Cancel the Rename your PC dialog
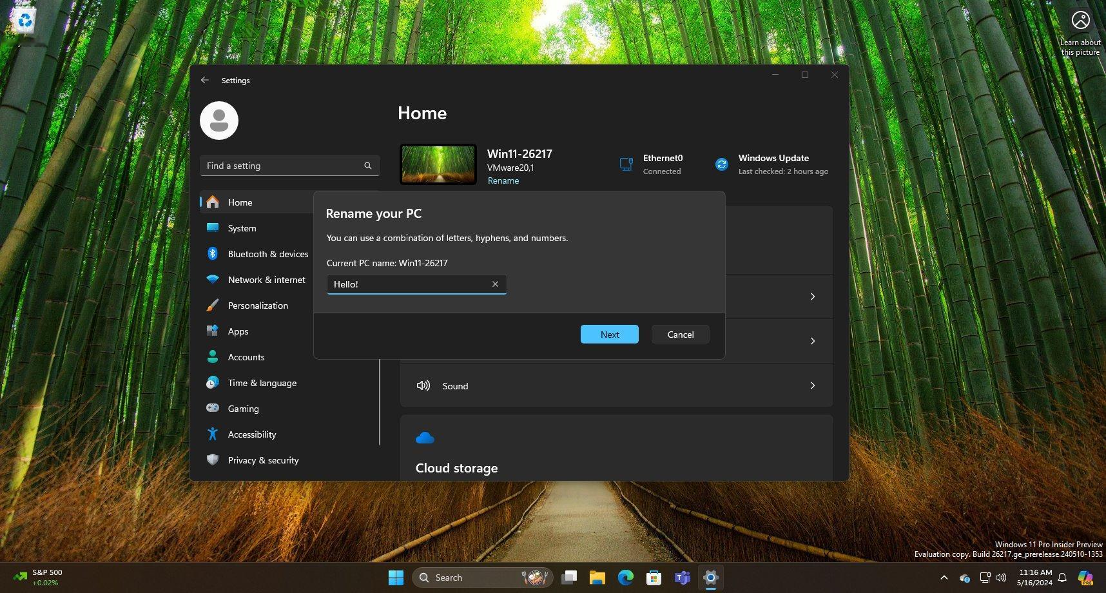 (680, 335)
